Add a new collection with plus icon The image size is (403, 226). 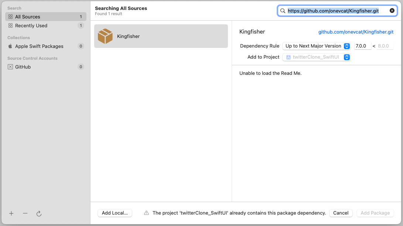point(11,213)
